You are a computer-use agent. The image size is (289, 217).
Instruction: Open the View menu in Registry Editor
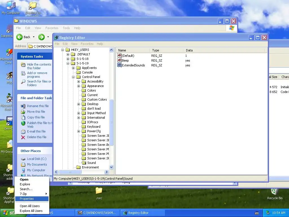click(74, 44)
